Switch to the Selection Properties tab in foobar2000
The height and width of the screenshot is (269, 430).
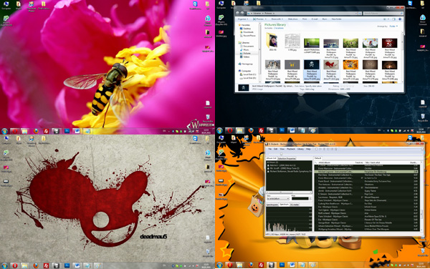click(x=287, y=158)
